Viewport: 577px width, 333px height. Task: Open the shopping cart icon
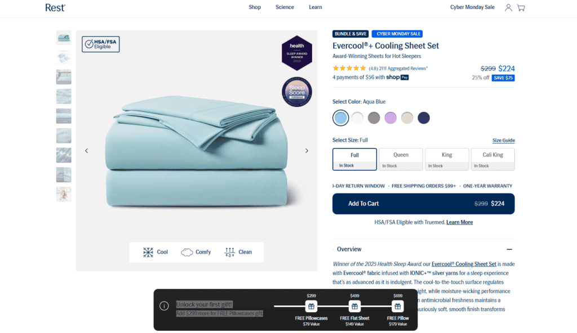coord(521,7)
